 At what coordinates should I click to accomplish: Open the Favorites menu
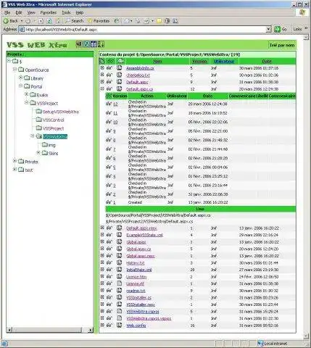point(49,12)
